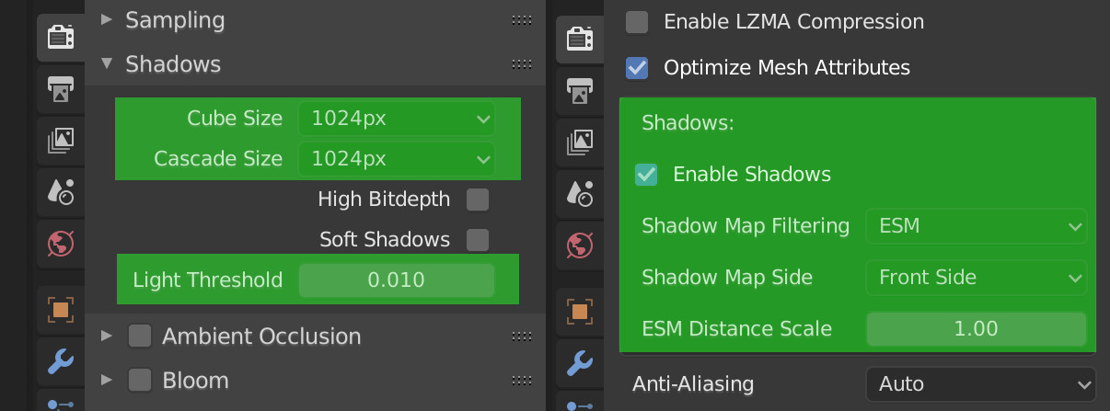1110x411 pixels.
Task: Enable High Bitdepth checkbox
Action: click(x=478, y=200)
